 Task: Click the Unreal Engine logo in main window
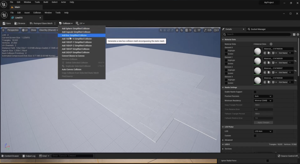tap(4, 4)
